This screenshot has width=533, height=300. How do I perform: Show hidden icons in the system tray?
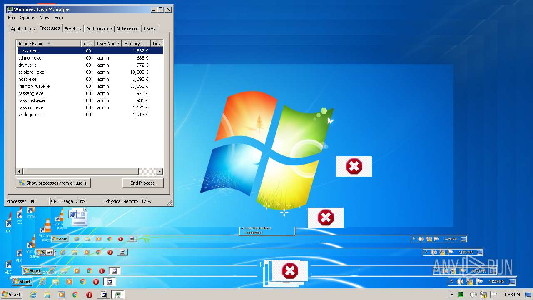452,295
